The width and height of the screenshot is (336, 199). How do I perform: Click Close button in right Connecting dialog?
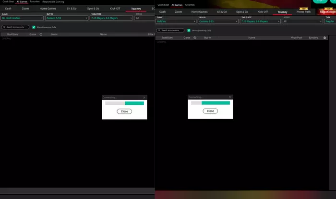pyautogui.click(x=210, y=111)
